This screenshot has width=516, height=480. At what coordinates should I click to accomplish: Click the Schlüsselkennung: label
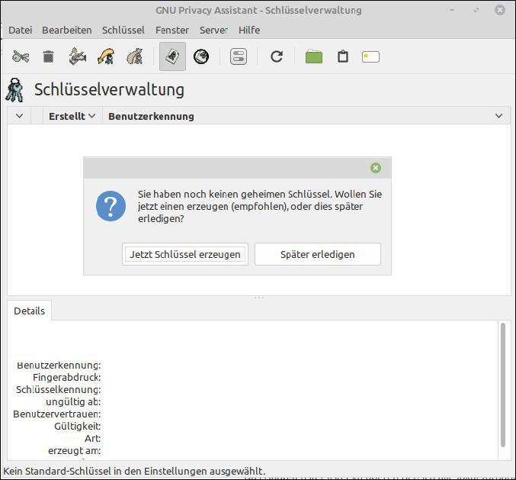point(59,389)
